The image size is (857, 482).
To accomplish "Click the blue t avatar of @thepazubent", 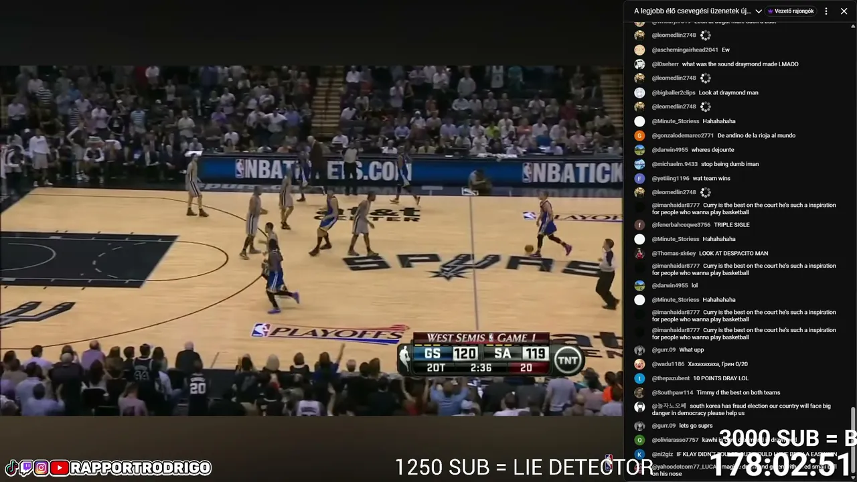I will [639, 378].
